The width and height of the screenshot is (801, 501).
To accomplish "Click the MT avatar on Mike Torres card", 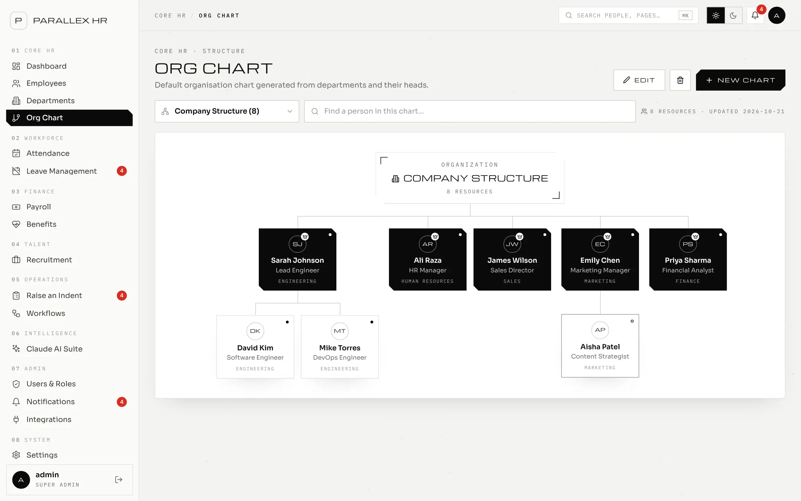I will click(340, 331).
